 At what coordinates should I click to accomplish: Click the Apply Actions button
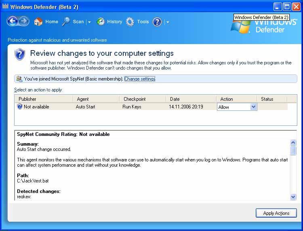276,213
